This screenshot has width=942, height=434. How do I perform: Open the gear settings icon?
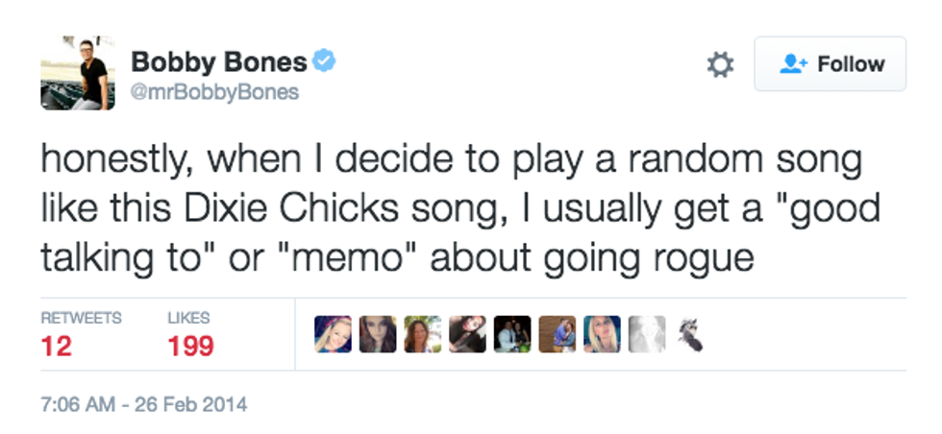(720, 64)
